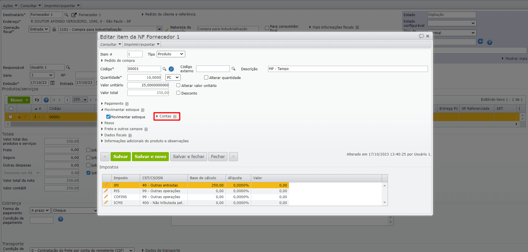Go to first page of the items grid

coord(54,100)
